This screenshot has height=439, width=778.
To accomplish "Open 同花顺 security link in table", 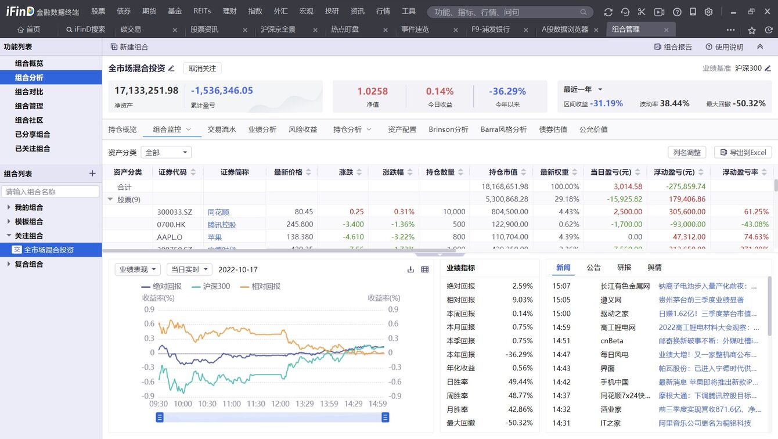I will tap(218, 212).
